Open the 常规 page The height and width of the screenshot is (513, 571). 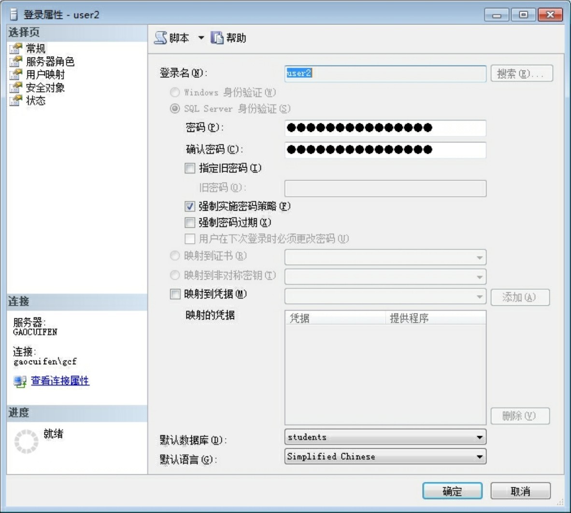[x=36, y=48]
